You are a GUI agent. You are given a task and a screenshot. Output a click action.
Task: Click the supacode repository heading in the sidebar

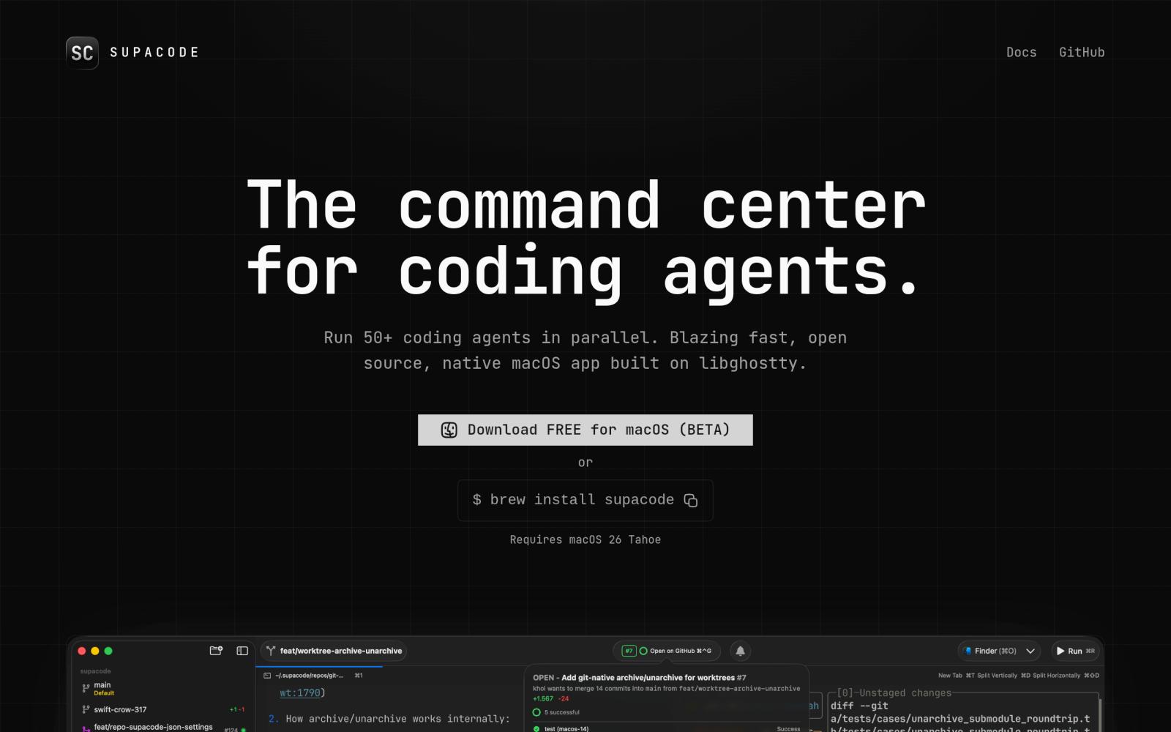(95, 671)
